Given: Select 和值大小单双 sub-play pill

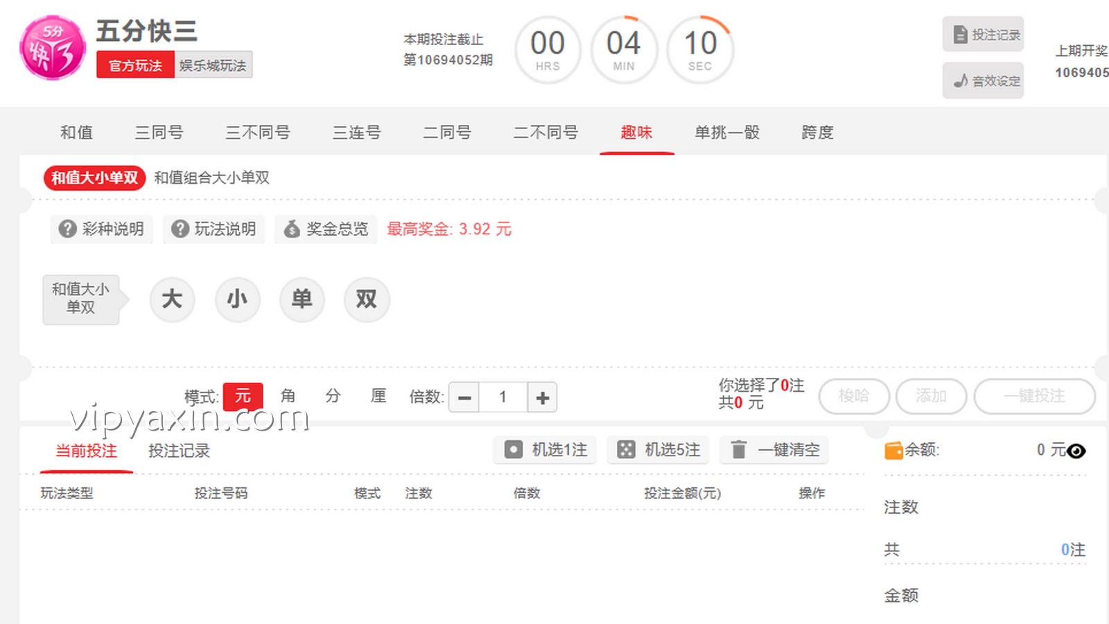Looking at the screenshot, I should pos(94,177).
